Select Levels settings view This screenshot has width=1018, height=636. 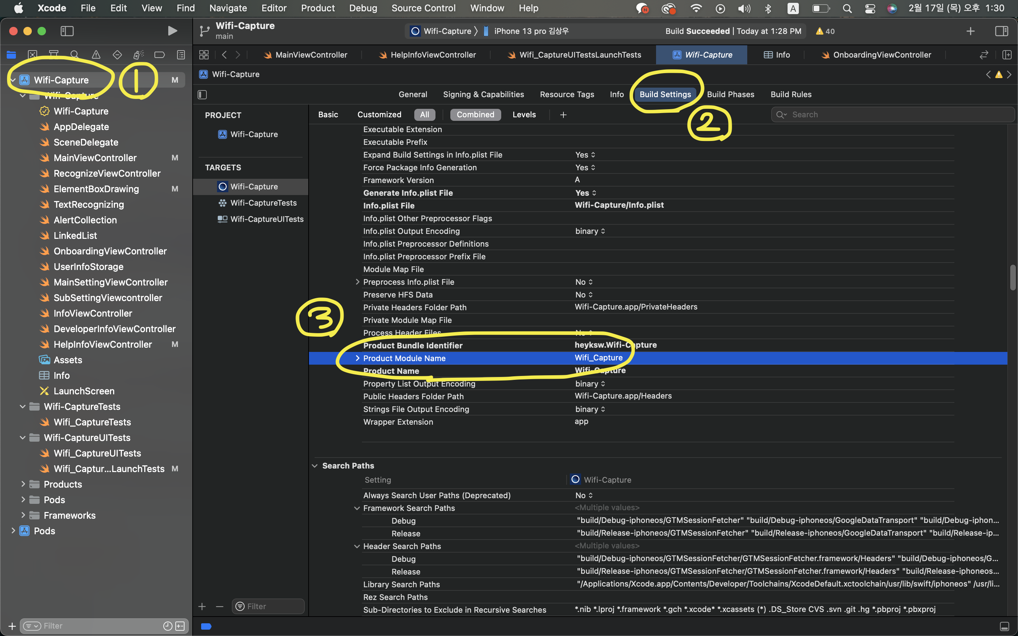(524, 114)
